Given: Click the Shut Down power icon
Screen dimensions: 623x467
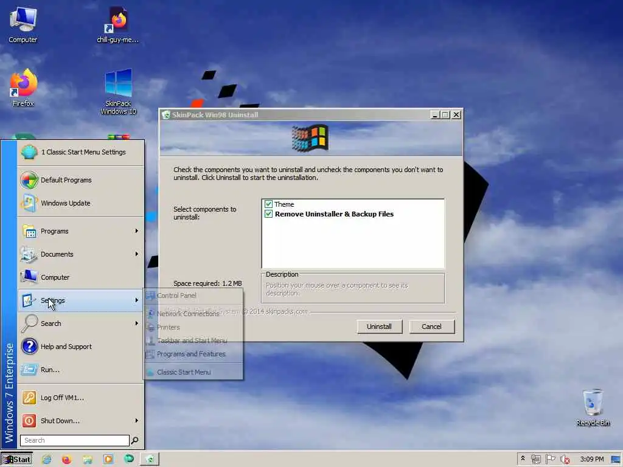Looking at the screenshot, I should coord(29,421).
